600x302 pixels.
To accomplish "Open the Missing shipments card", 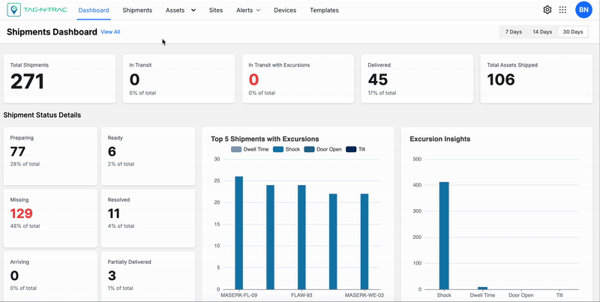I will 50,217.
